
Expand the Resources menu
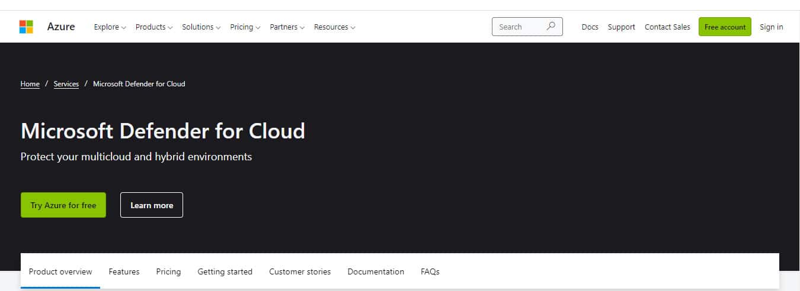coord(335,27)
